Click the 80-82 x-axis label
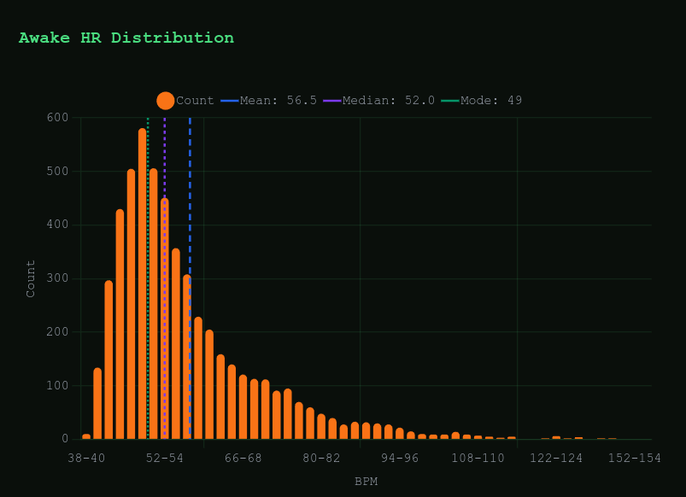686x497 pixels. click(321, 458)
